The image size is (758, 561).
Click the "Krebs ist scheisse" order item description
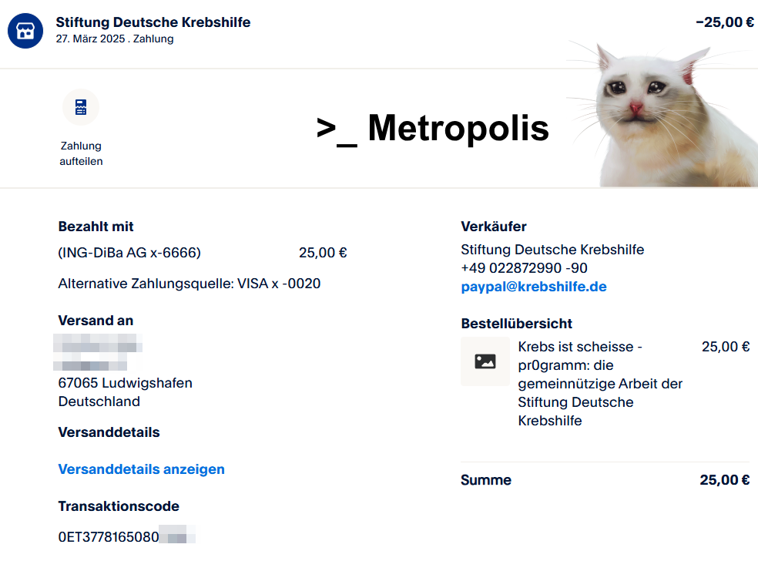click(600, 384)
